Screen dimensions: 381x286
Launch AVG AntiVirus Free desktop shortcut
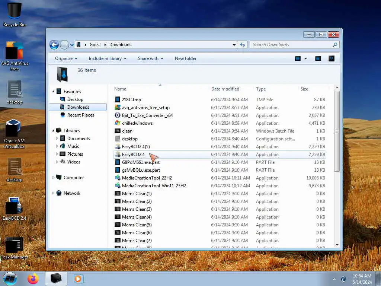coord(15,56)
